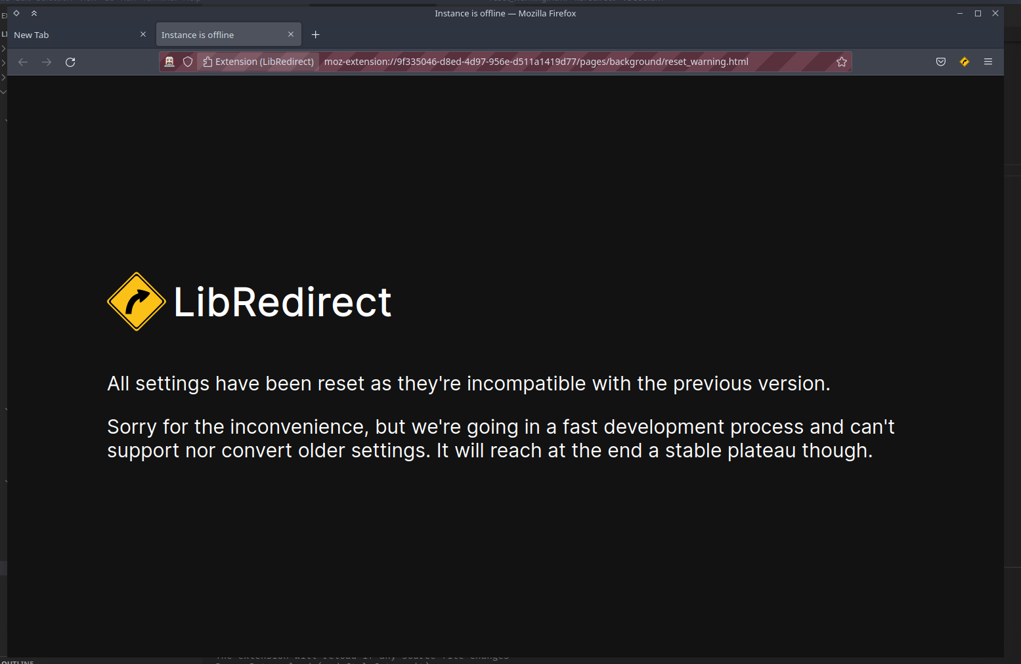Bookmark this page with the star icon

(842, 62)
